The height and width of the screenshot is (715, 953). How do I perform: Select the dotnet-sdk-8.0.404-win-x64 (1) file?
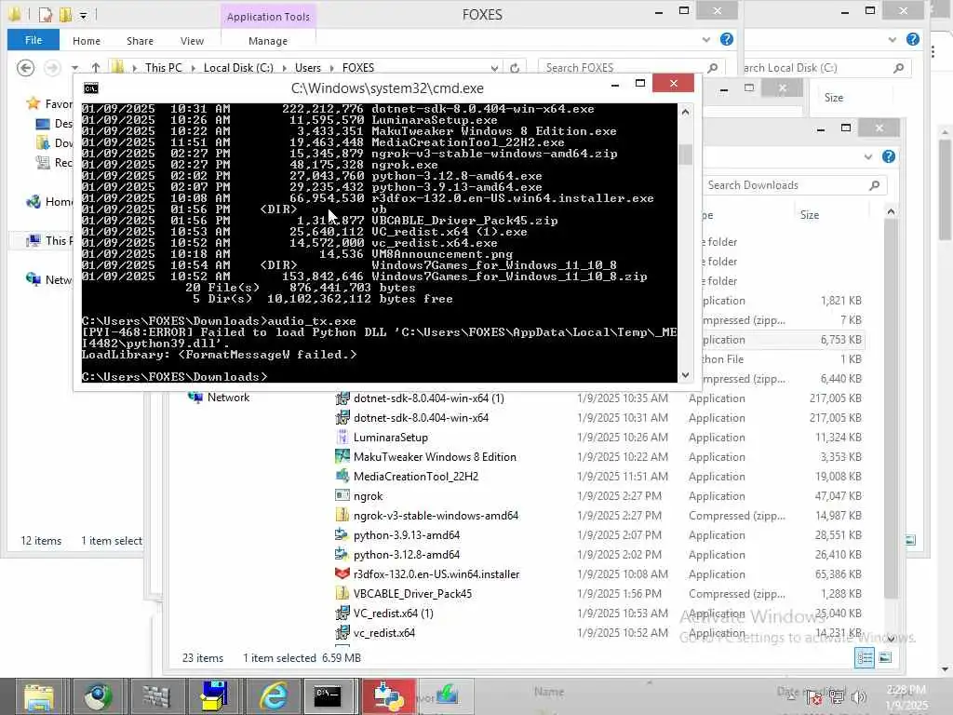click(429, 398)
